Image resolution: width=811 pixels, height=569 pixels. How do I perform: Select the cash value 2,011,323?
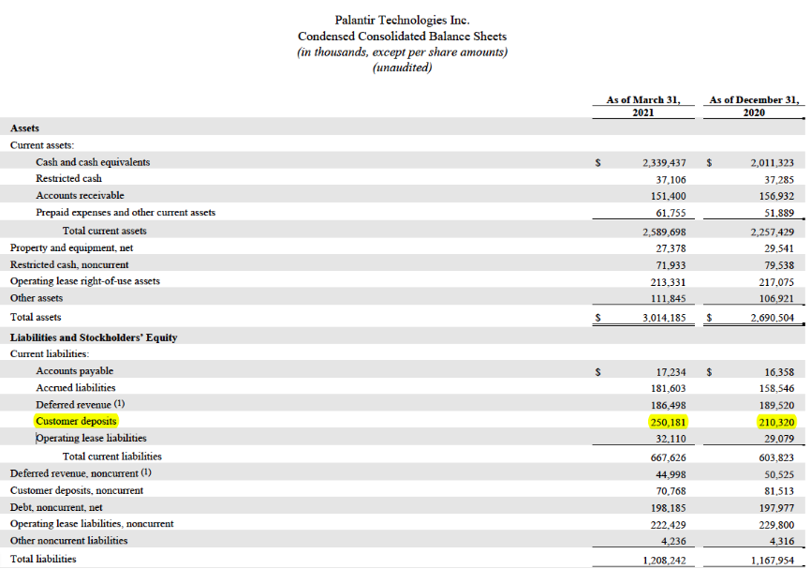[773, 162]
